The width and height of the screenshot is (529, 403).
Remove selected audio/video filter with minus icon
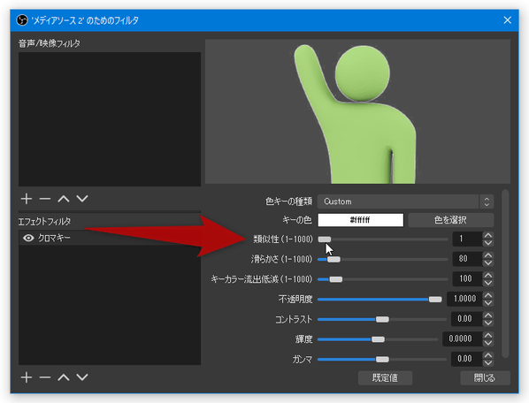point(45,199)
